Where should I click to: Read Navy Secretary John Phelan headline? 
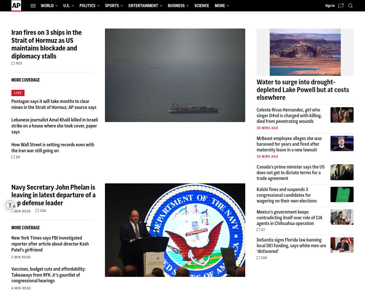[54, 195]
